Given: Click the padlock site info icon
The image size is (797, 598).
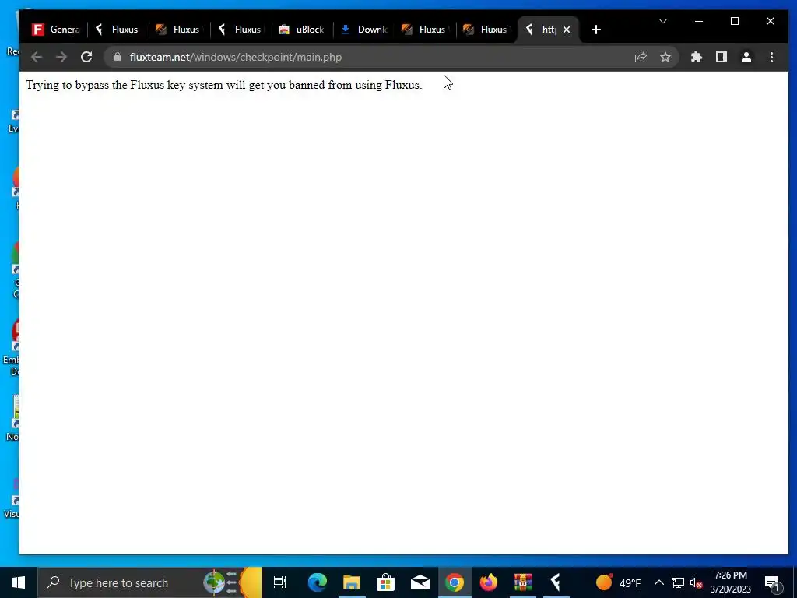Looking at the screenshot, I should [x=118, y=57].
